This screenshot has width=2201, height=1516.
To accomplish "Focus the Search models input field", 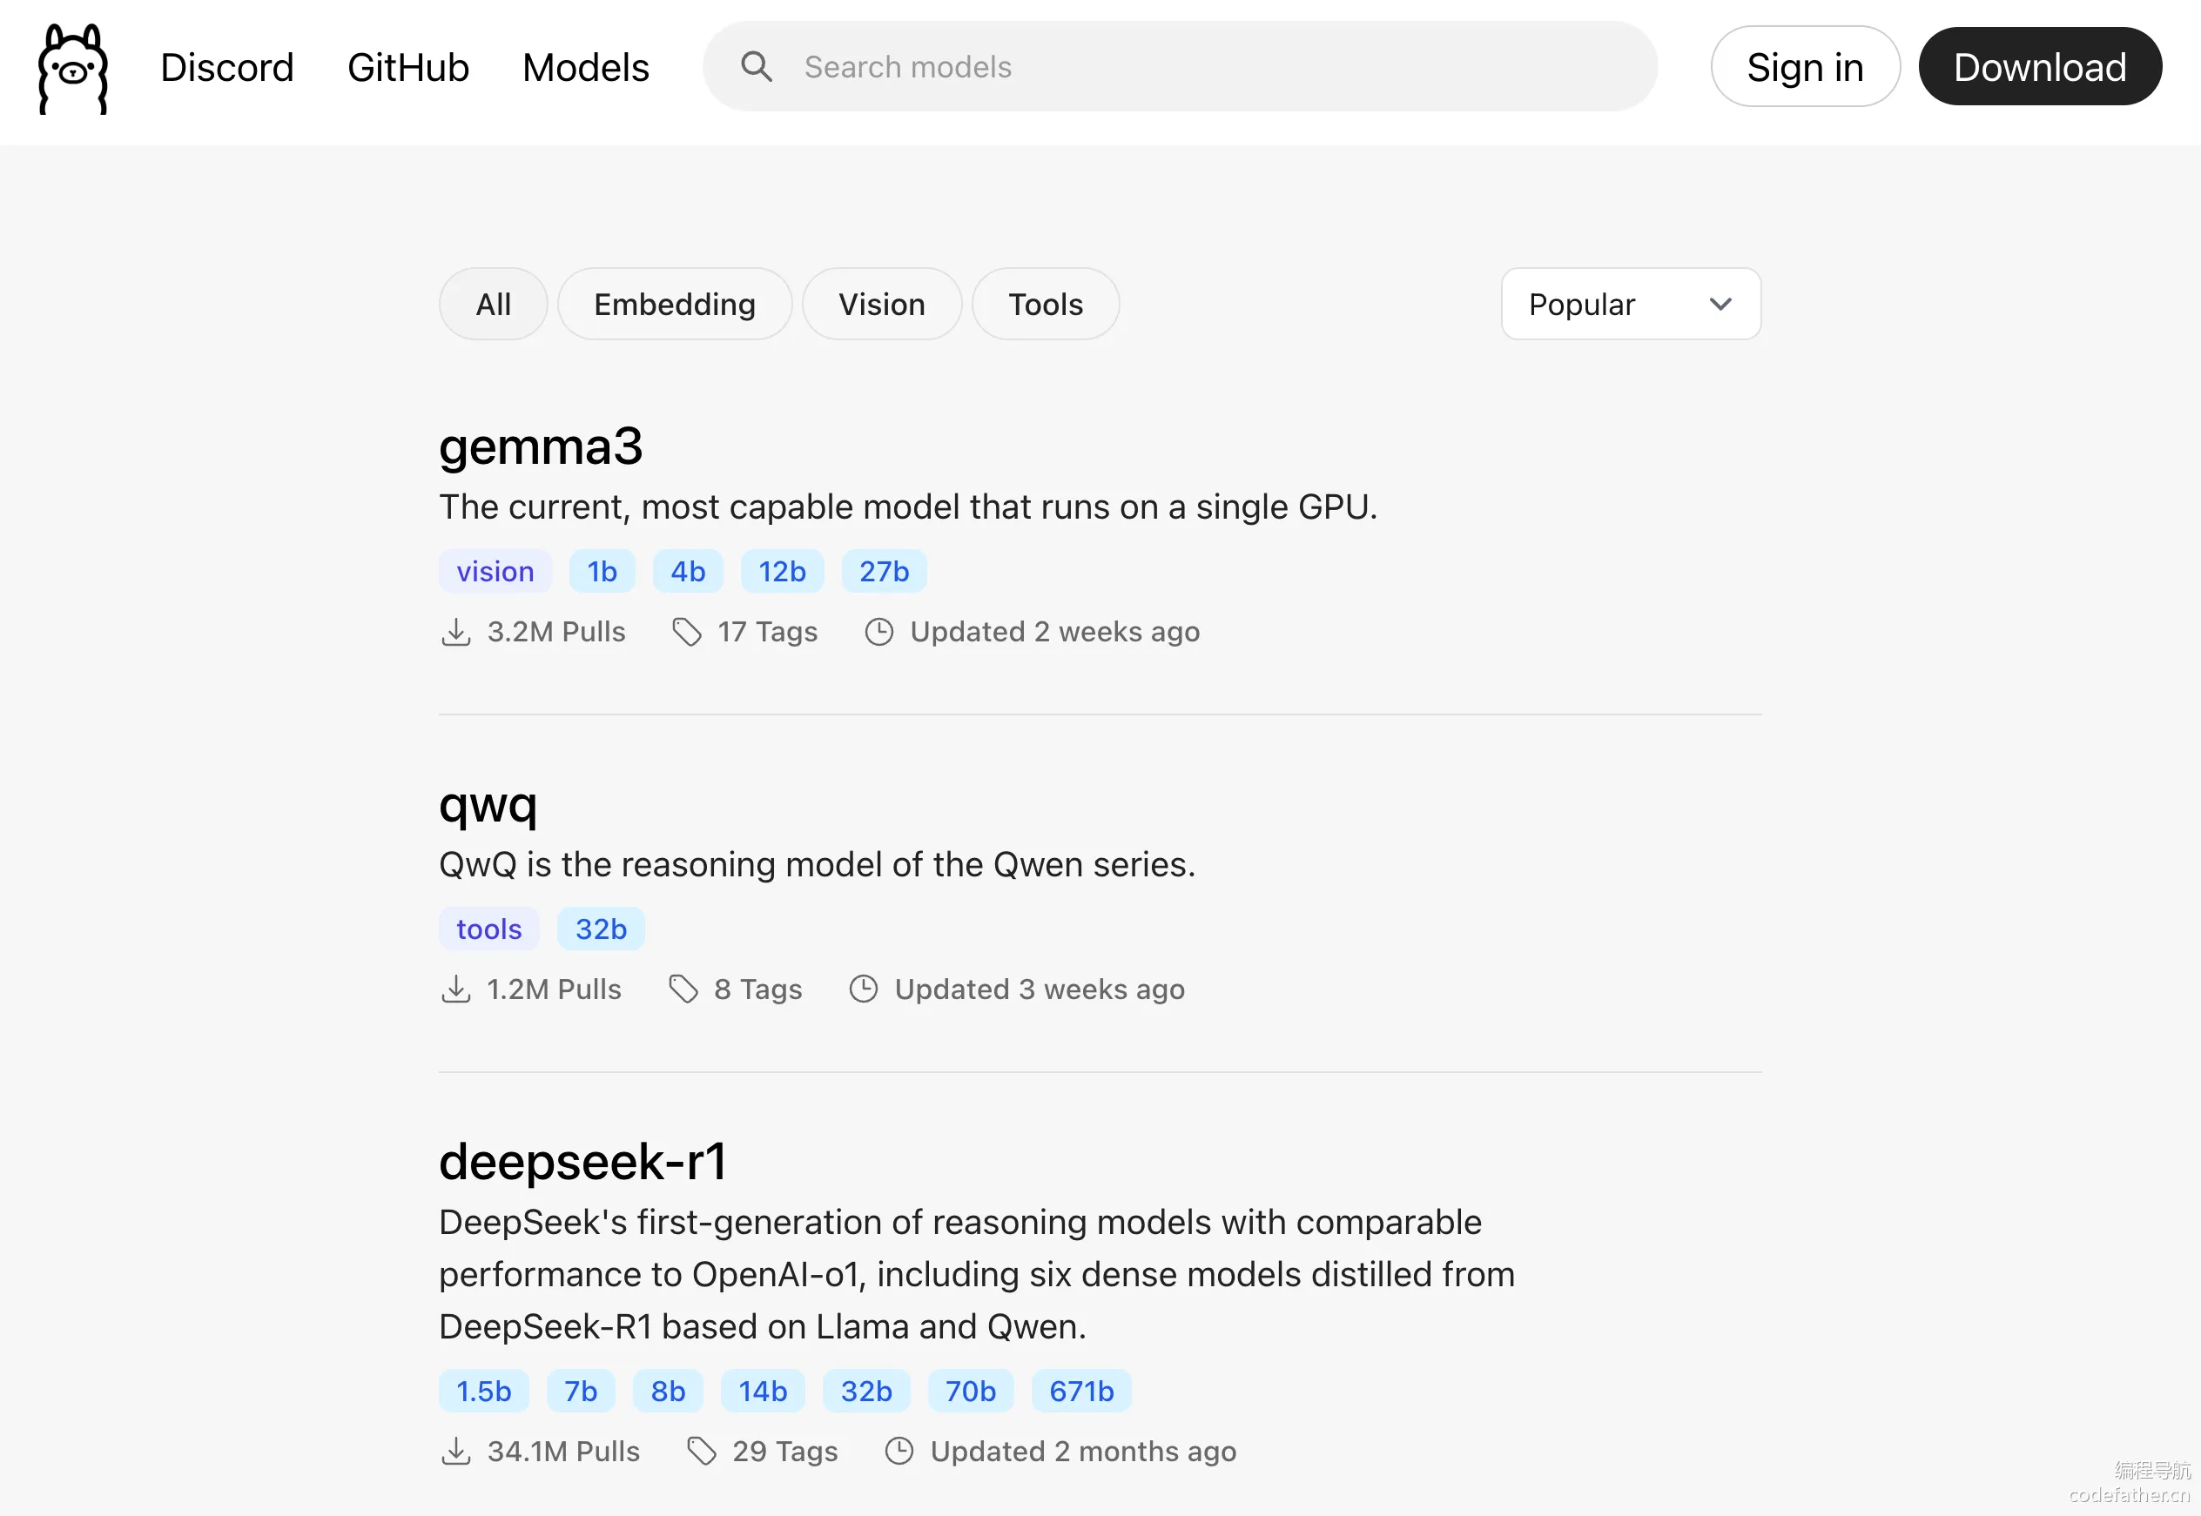I will (1181, 66).
